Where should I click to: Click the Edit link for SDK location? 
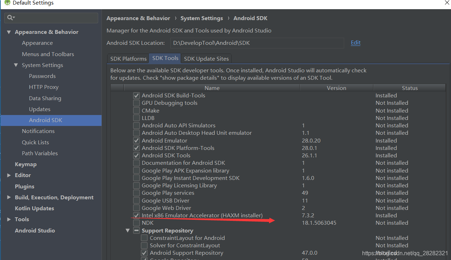click(355, 42)
